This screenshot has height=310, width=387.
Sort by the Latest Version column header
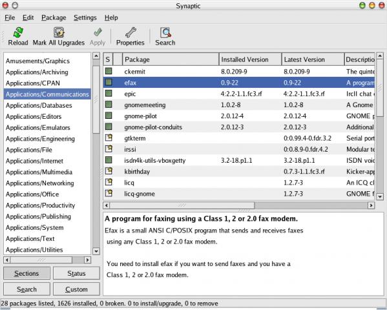coord(313,59)
